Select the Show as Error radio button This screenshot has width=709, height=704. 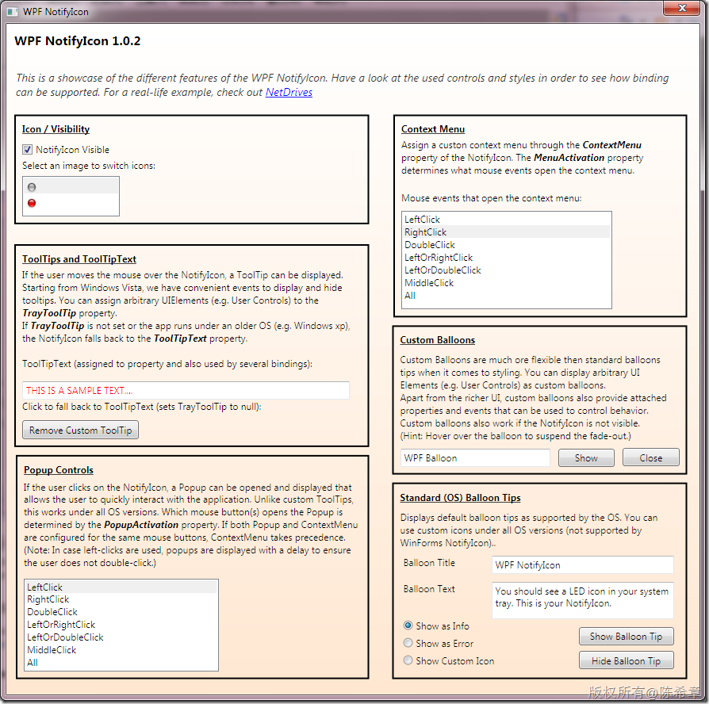tap(408, 643)
